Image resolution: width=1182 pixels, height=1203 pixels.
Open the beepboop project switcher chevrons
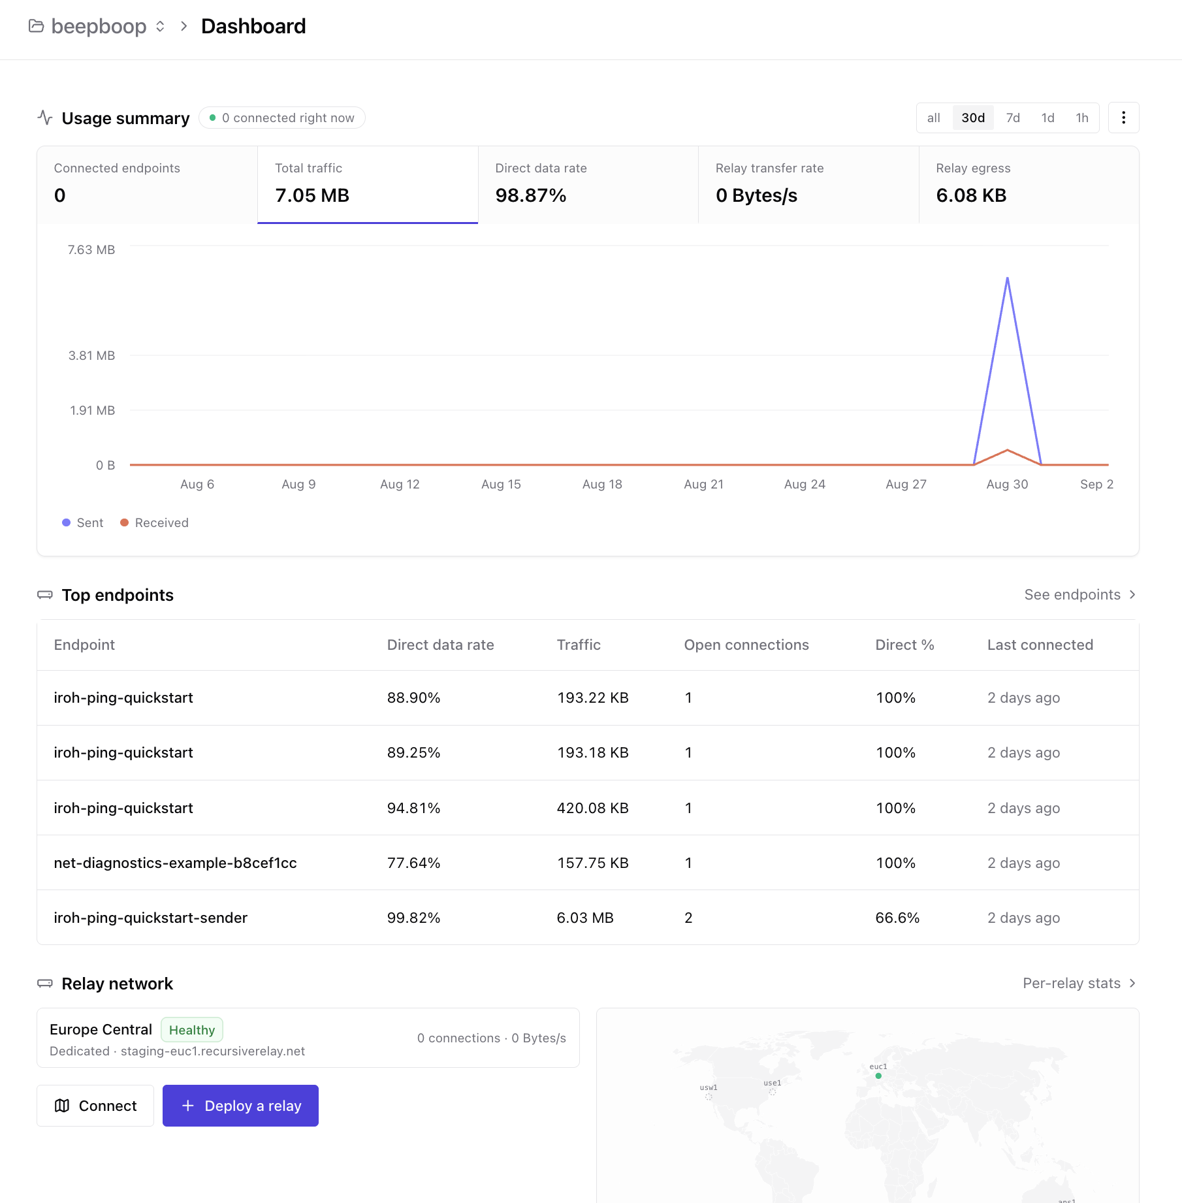[x=160, y=26]
